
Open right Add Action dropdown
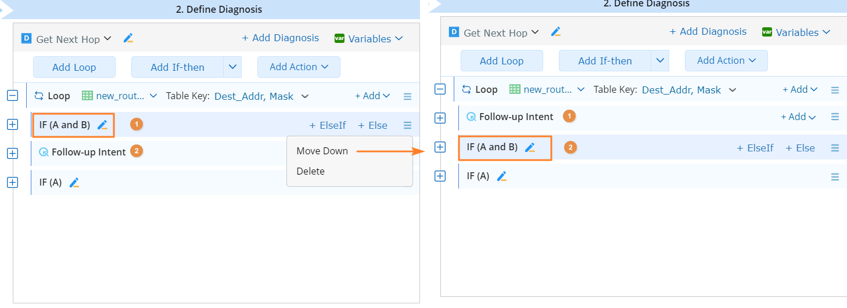726,60
